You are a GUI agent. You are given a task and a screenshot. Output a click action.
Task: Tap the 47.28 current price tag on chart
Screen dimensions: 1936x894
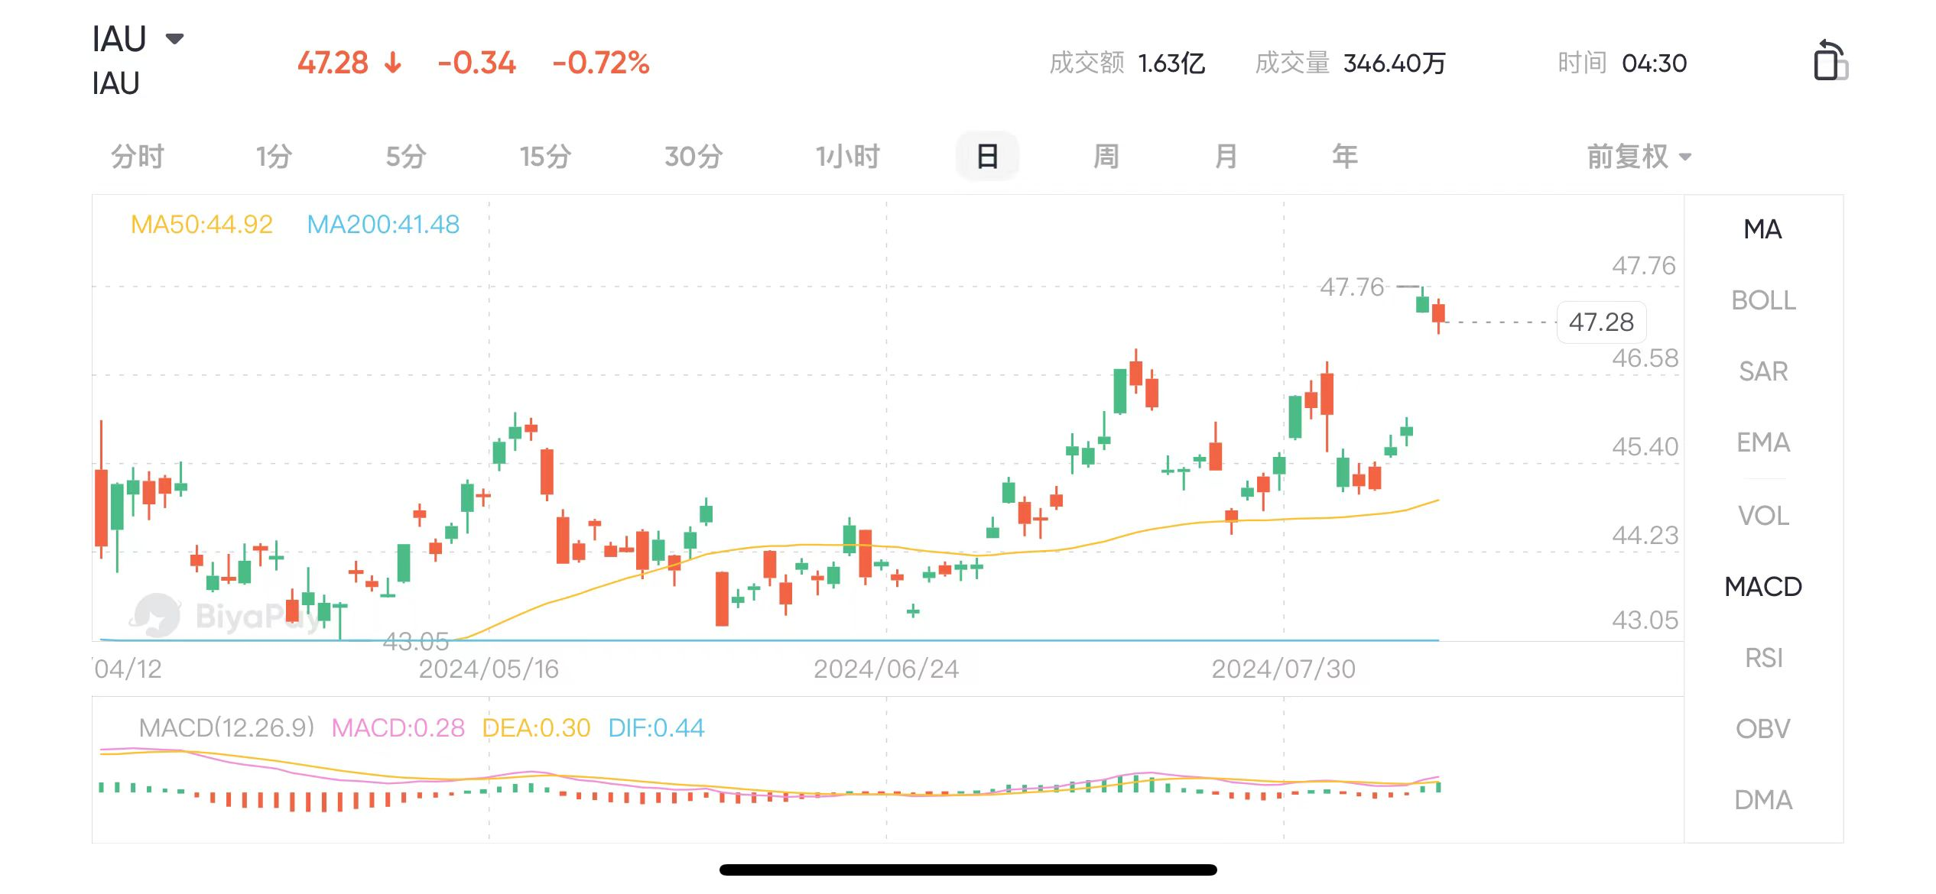(x=1601, y=322)
